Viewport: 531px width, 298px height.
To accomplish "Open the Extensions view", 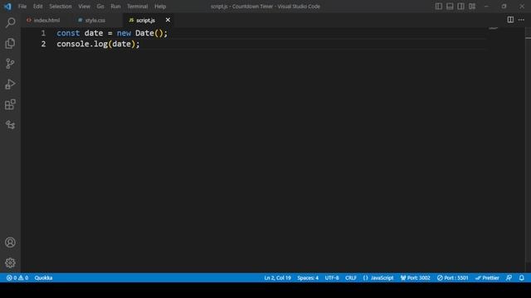I will coord(10,104).
